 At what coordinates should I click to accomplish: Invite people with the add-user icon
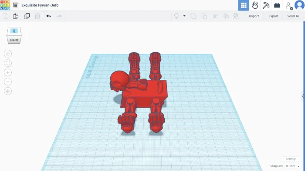[289, 6]
